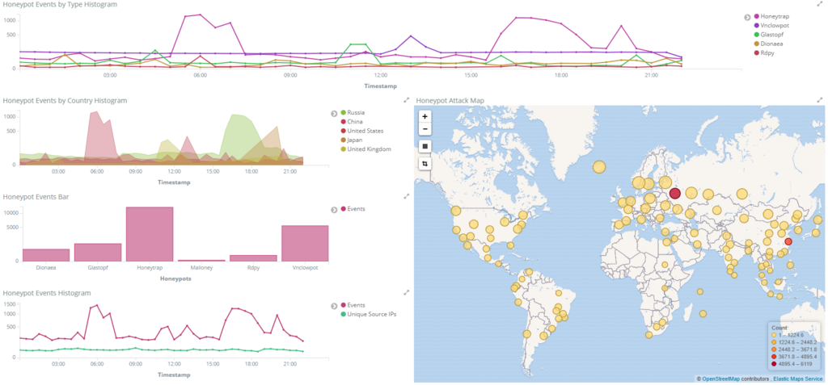Click the Dionaea bar in Events Bar
This screenshot has height=385, width=828.
click(46, 255)
